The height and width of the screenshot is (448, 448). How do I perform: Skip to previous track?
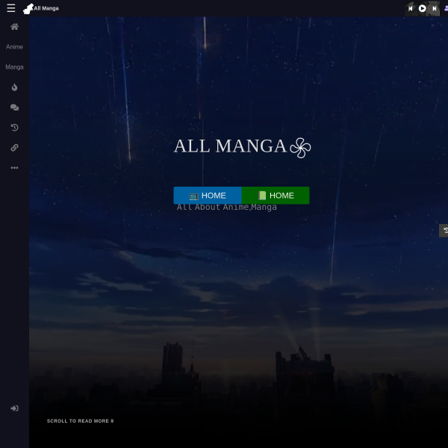411,8
